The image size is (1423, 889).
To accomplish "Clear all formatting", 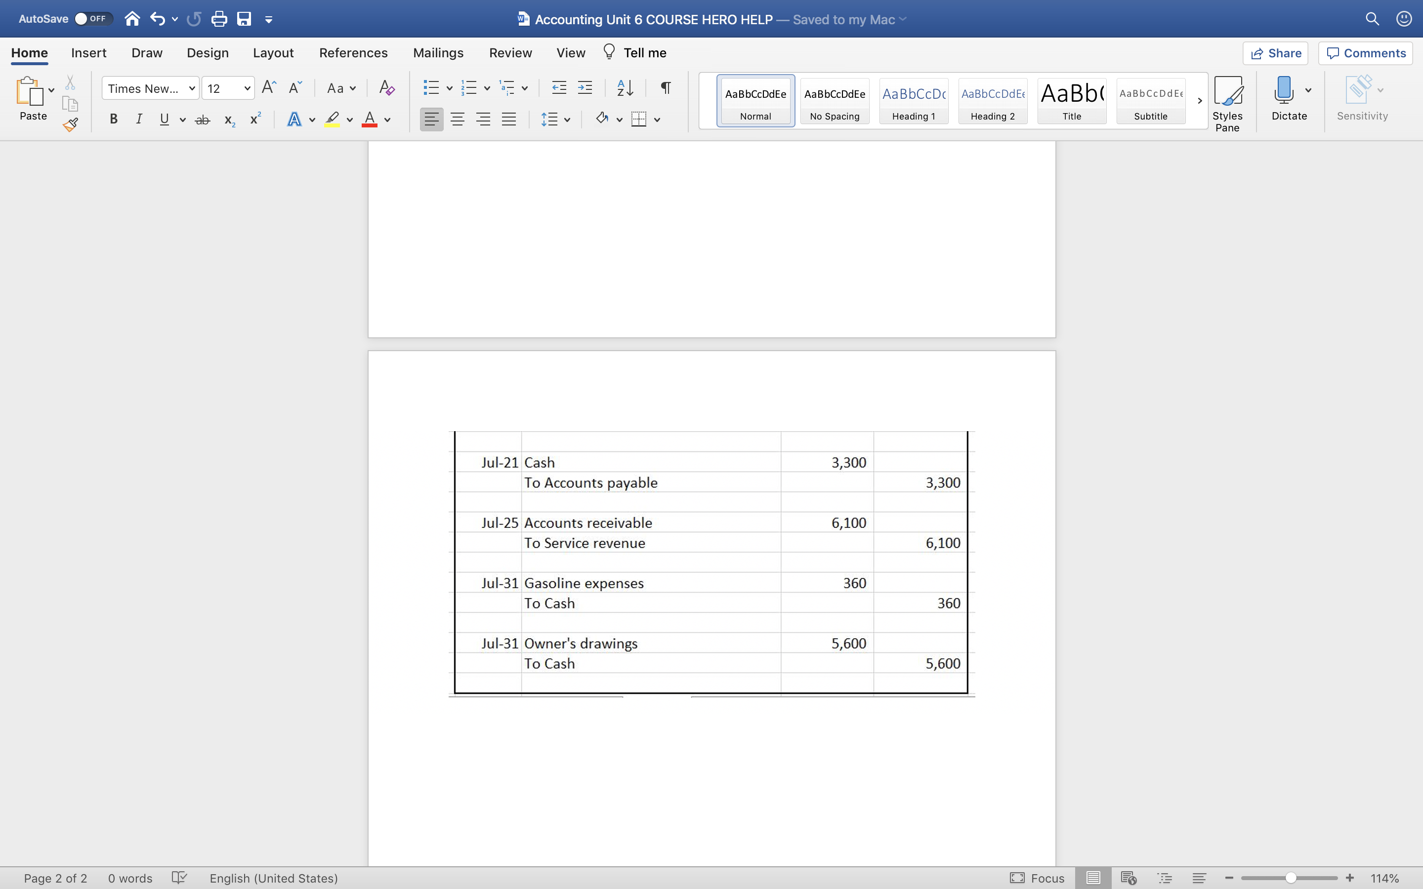I will tap(386, 87).
